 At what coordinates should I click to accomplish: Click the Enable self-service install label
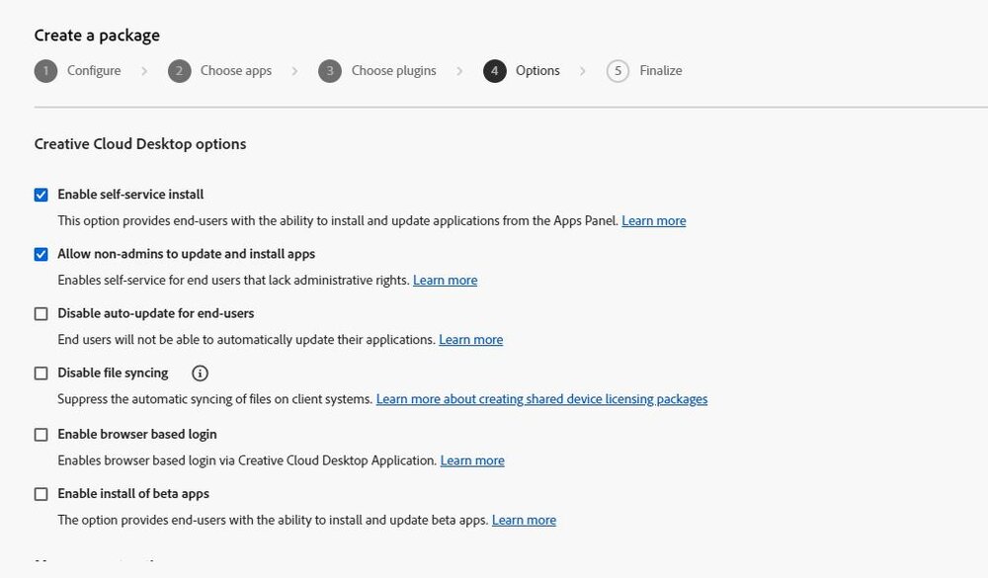click(x=130, y=194)
